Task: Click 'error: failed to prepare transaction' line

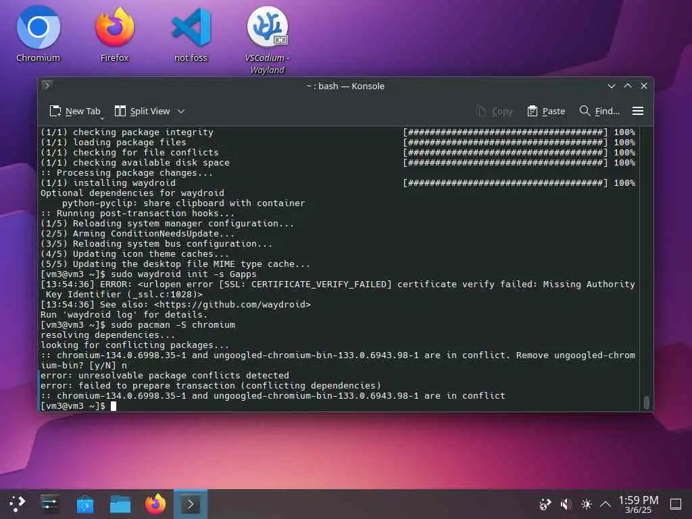Action: 211,386
